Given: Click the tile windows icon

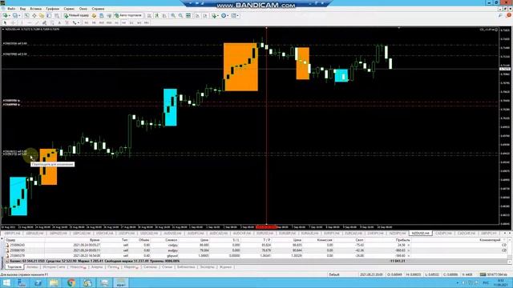Looking at the screenshot, I should coord(188,15).
